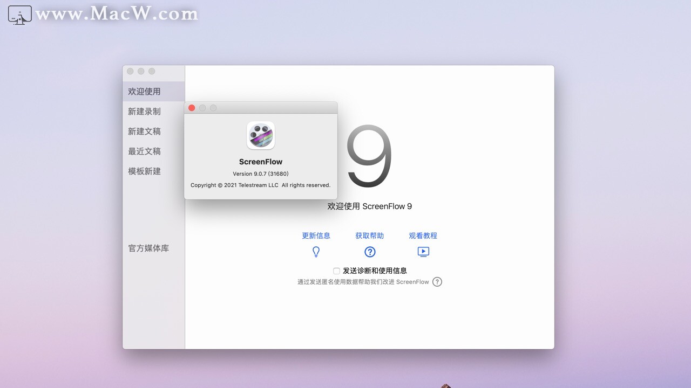
Task: Click the 观看教程 link
Action: tap(423, 235)
